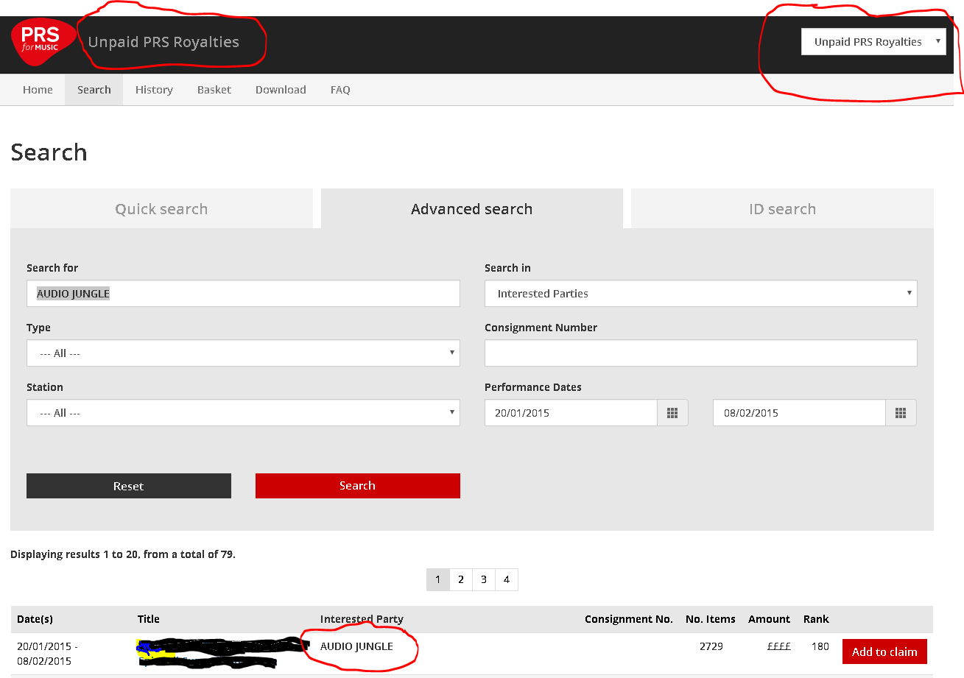
Task: Open the Unpaid PRS Royalties header dropdown
Action: tap(873, 42)
